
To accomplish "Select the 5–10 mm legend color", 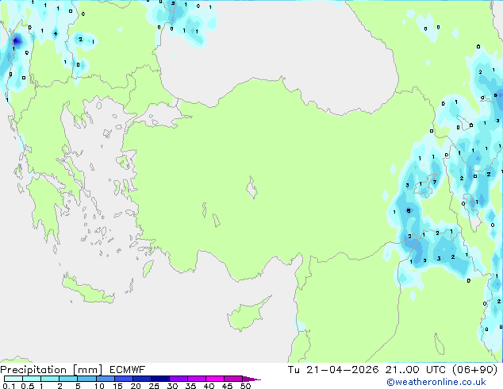I will pyautogui.click(x=86, y=379).
